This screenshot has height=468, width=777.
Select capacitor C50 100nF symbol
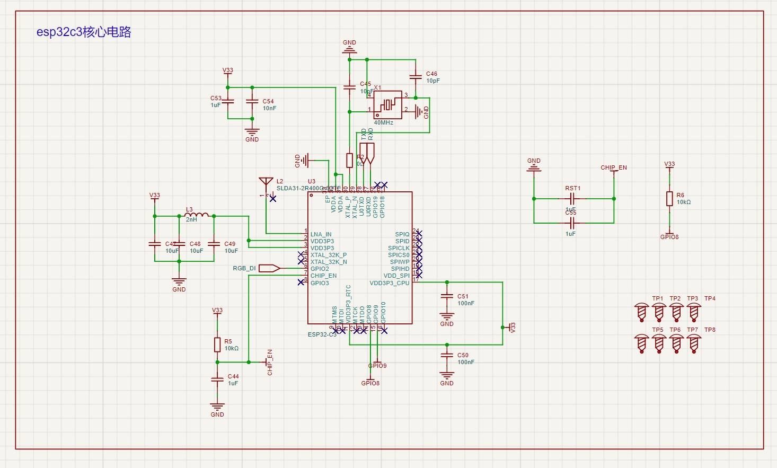coord(447,356)
